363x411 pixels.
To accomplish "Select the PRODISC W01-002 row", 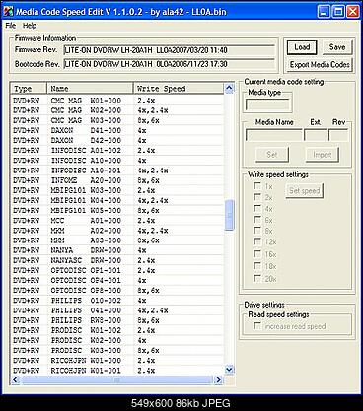I will point(117,330).
